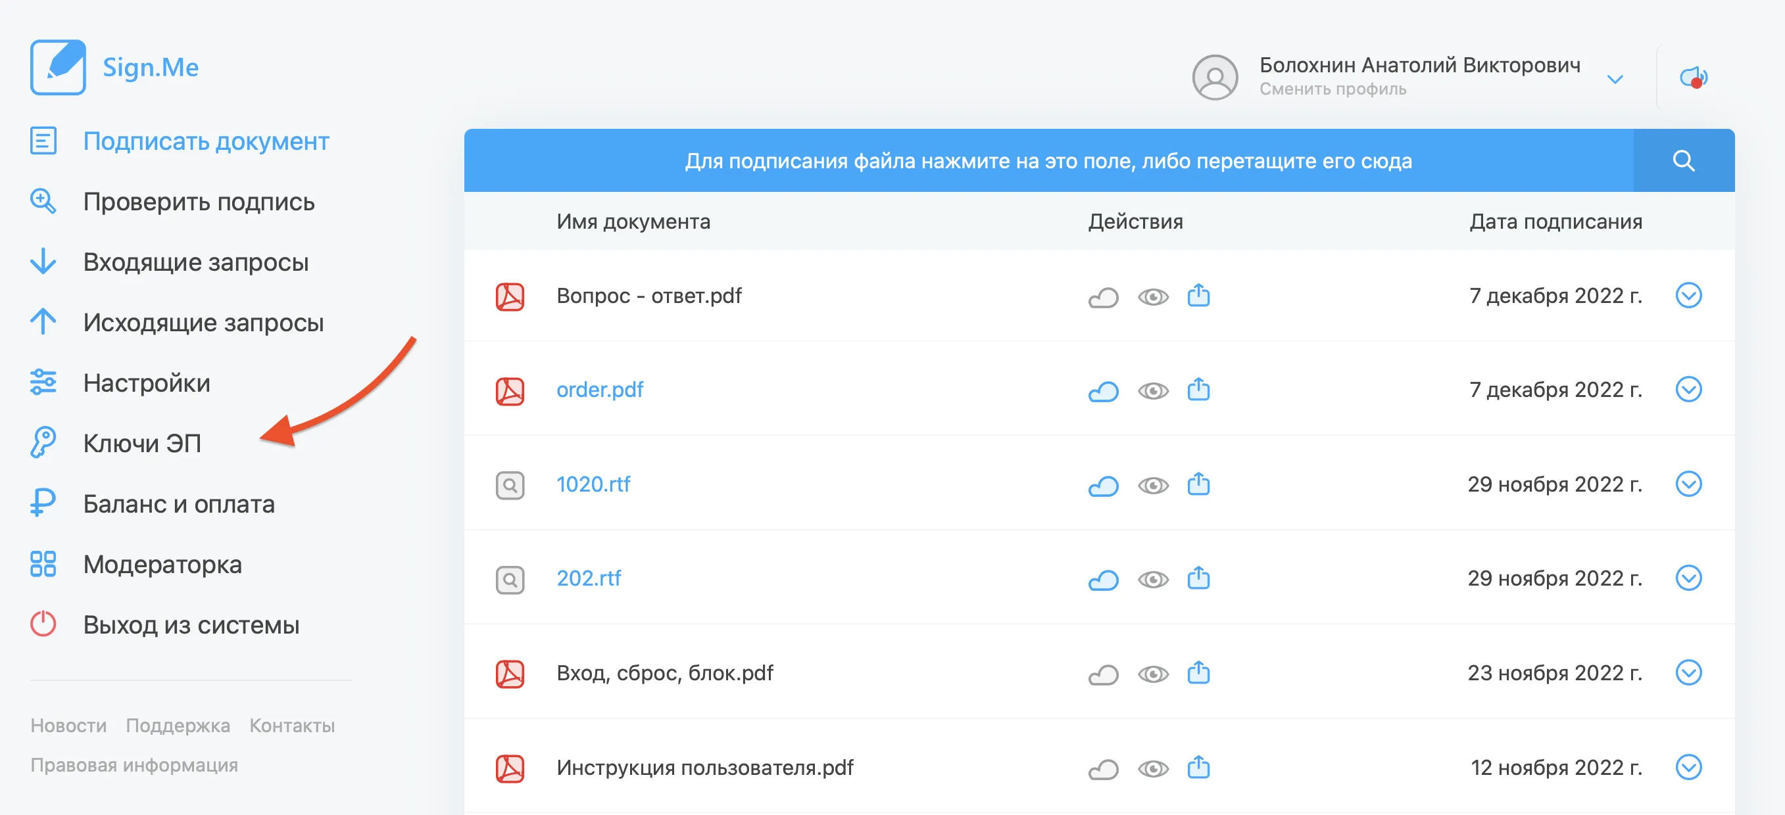Open the 1020.rtf document link
The height and width of the screenshot is (815, 1785).
(593, 484)
